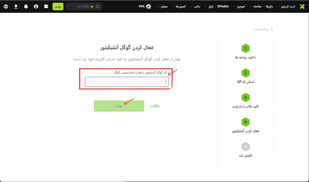
Task: Click the Google Authenticator code field
Action: tap(127, 82)
